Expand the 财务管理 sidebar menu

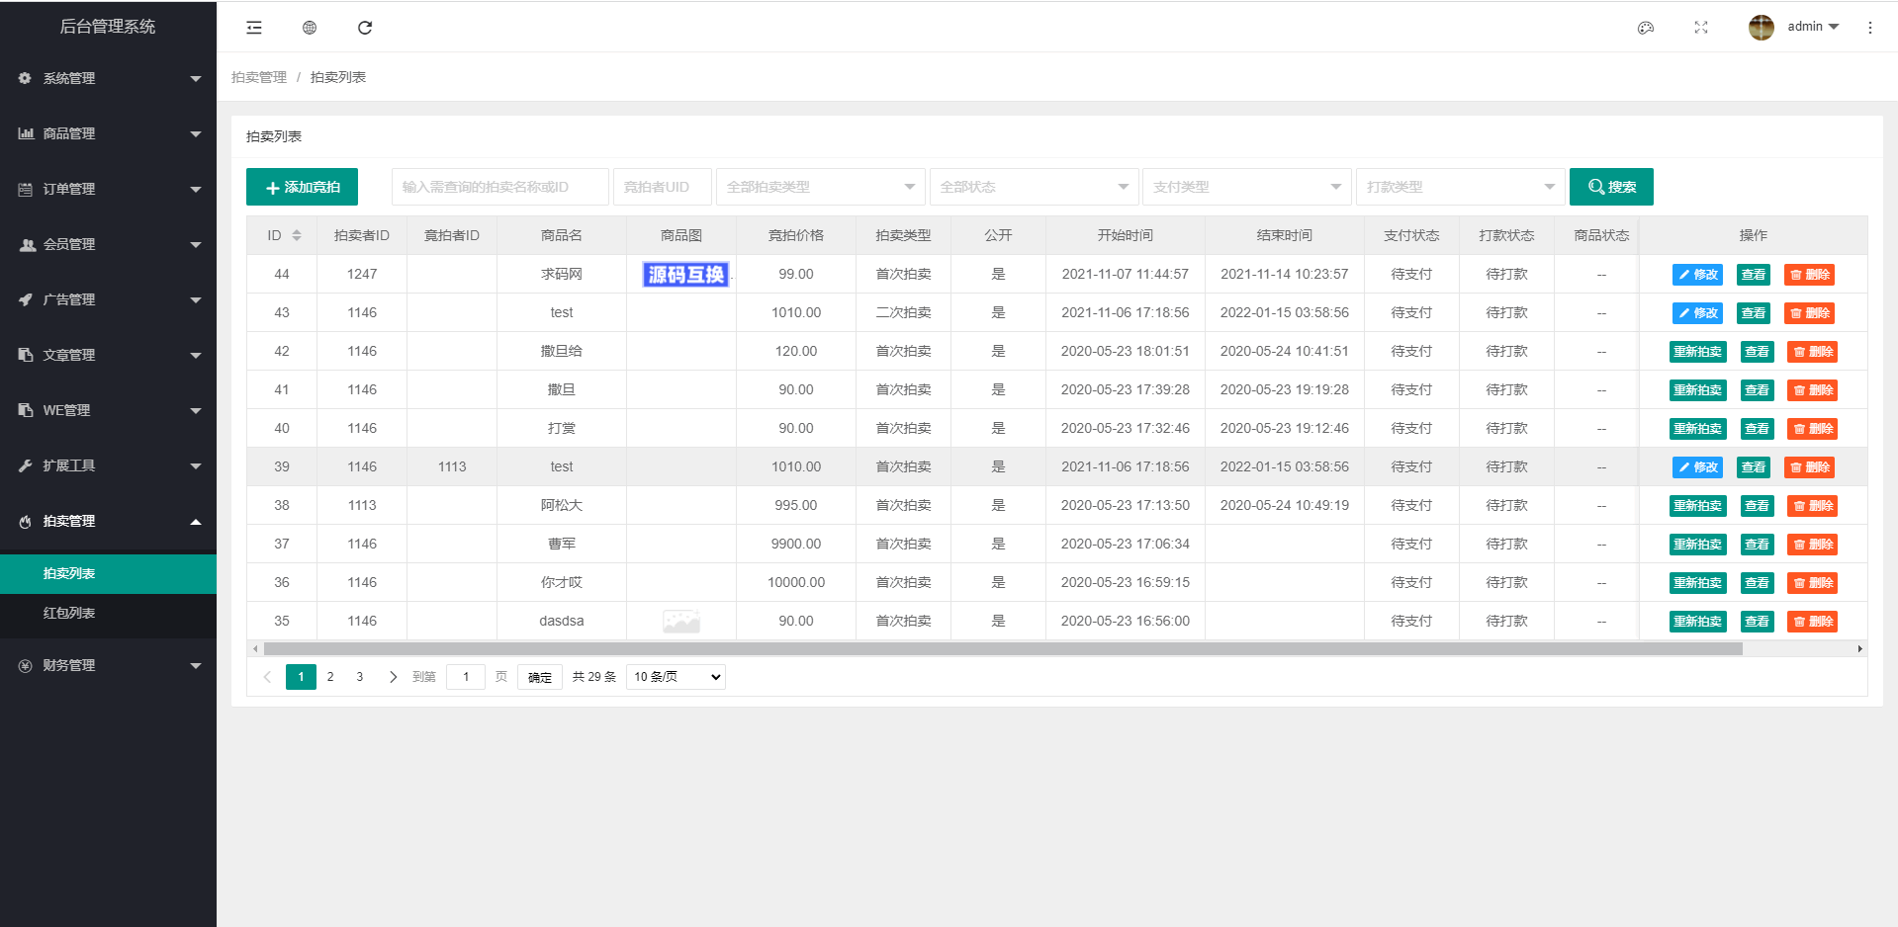pyautogui.click(x=108, y=665)
